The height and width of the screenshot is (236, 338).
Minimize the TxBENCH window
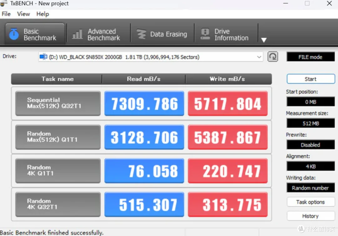[x=286, y=3]
